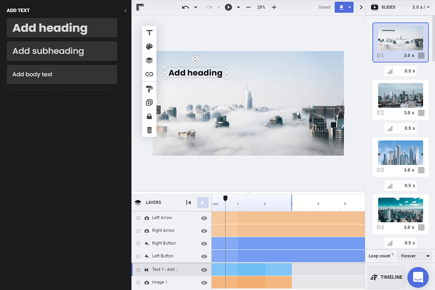This screenshot has width=435, height=290.
Task: Click the rotate handle above the heading
Action: click(195, 59)
